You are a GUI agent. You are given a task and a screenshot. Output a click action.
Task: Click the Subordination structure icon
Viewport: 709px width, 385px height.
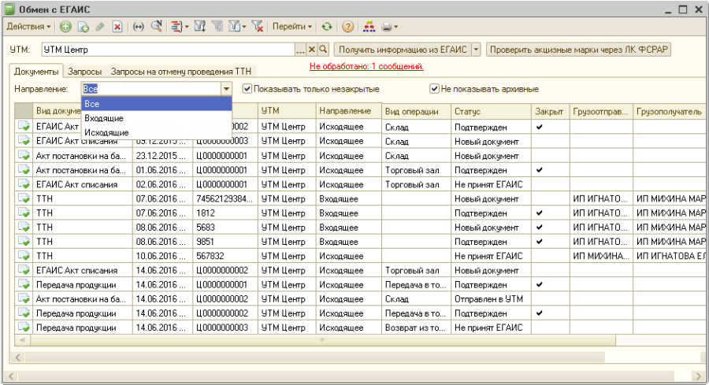coord(369,27)
